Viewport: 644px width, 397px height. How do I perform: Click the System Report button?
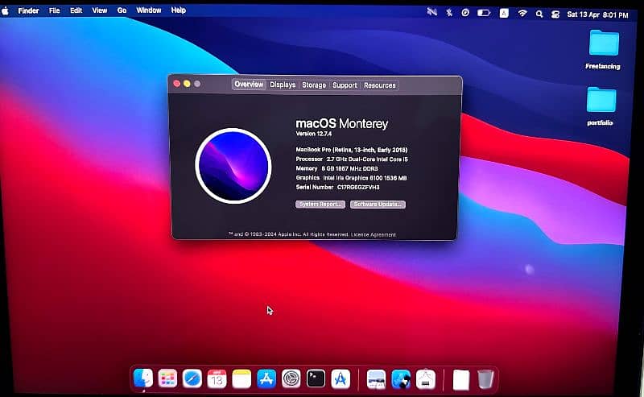click(x=320, y=205)
